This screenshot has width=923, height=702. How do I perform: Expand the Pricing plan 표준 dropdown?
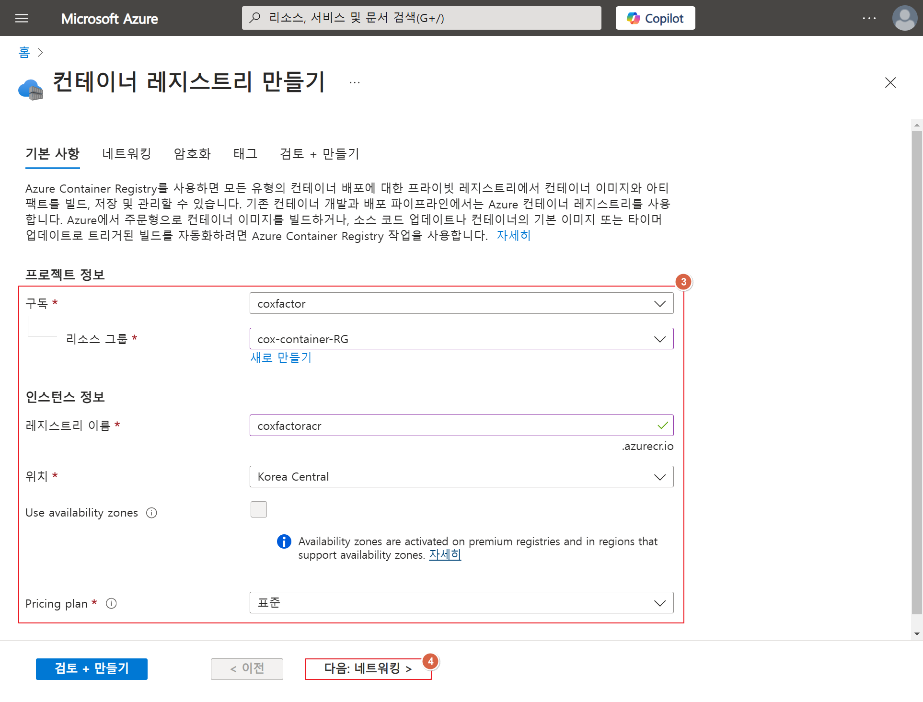pyautogui.click(x=461, y=603)
